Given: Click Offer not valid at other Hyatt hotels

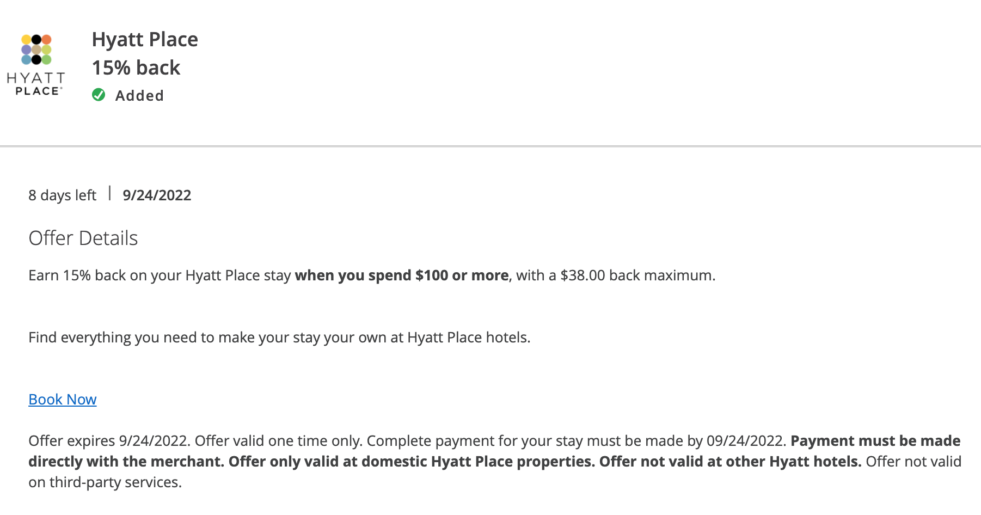Looking at the screenshot, I should (x=729, y=462).
